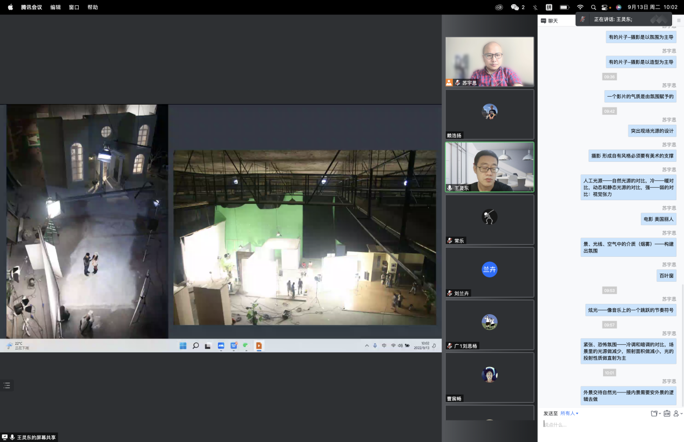This screenshot has height=442, width=684.
Task: Expand the 所有人 send-to dropdown
Action: tap(569, 413)
